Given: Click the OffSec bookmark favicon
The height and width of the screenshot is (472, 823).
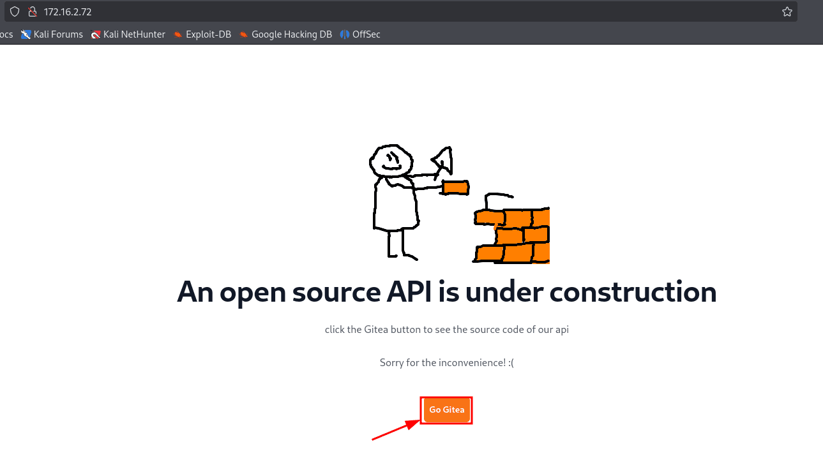Looking at the screenshot, I should coord(345,34).
